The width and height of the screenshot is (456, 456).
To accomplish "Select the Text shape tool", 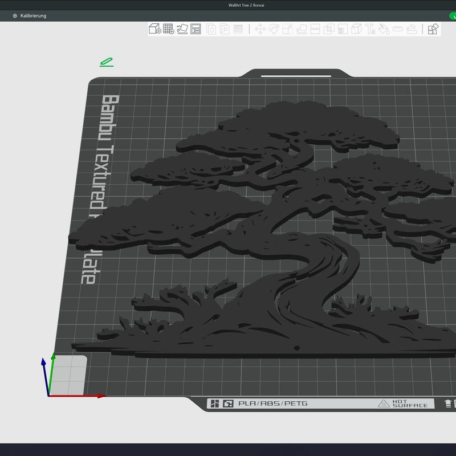I will click(x=370, y=29).
